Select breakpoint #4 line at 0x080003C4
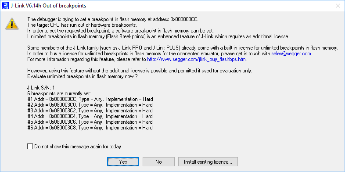 coord(90,116)
